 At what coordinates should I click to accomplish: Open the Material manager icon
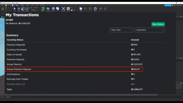[63, 9]
